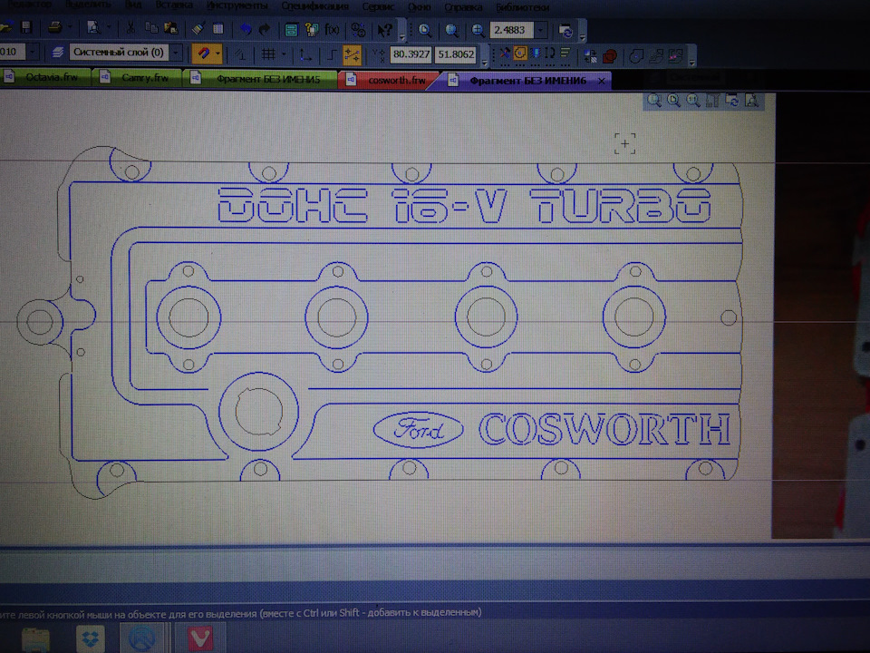
Task: Redo the undone action
Action: [x=265, y=29]
